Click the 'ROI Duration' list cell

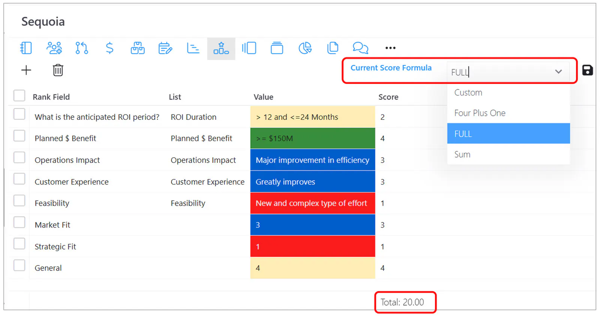[x=193, y=117]
